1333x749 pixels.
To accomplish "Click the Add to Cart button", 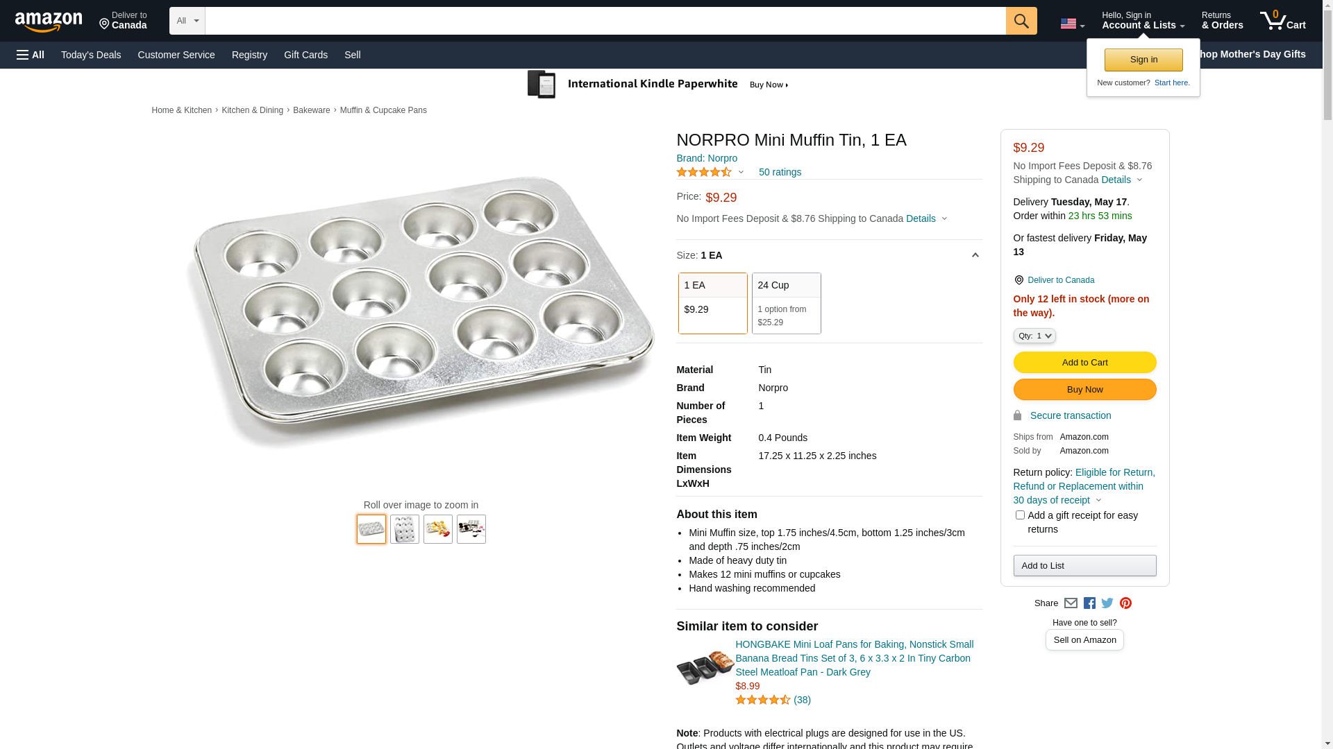I will 1084,362.
